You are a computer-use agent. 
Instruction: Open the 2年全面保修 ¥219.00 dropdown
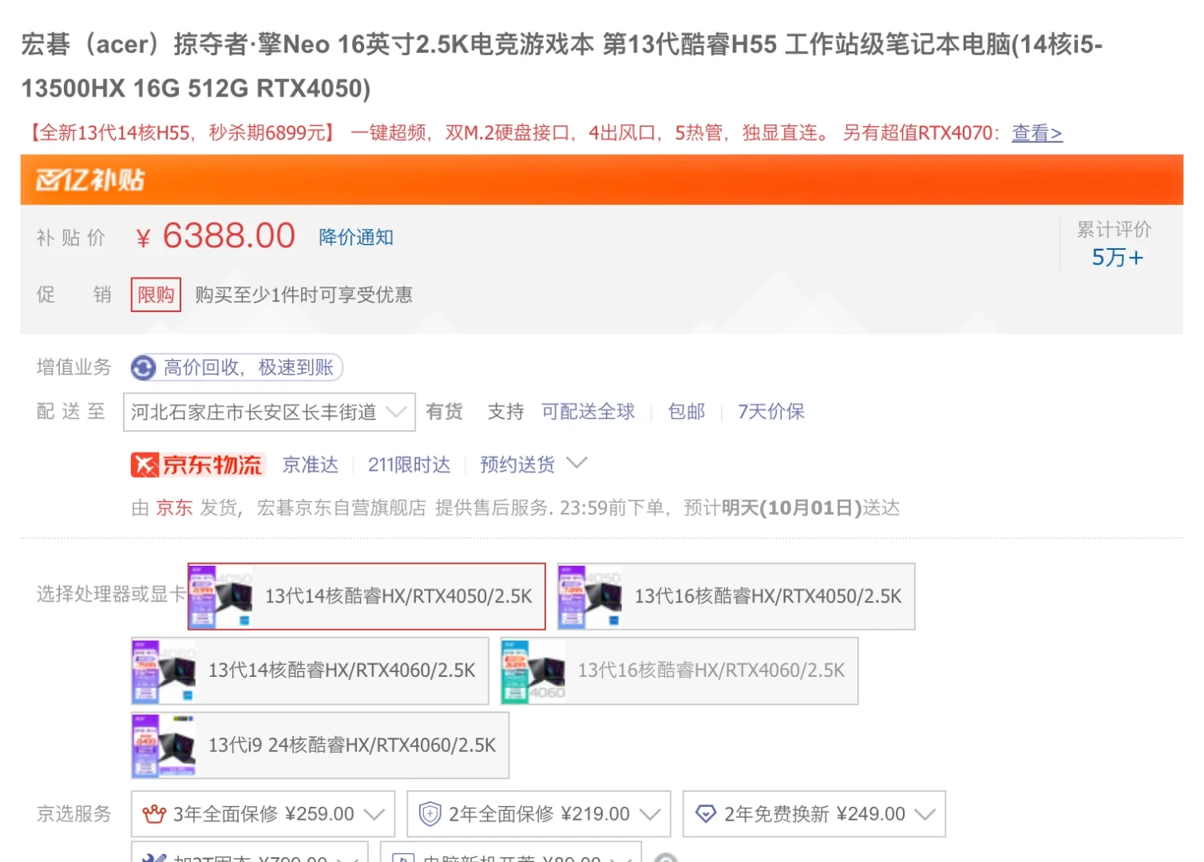tap(539, 814)
